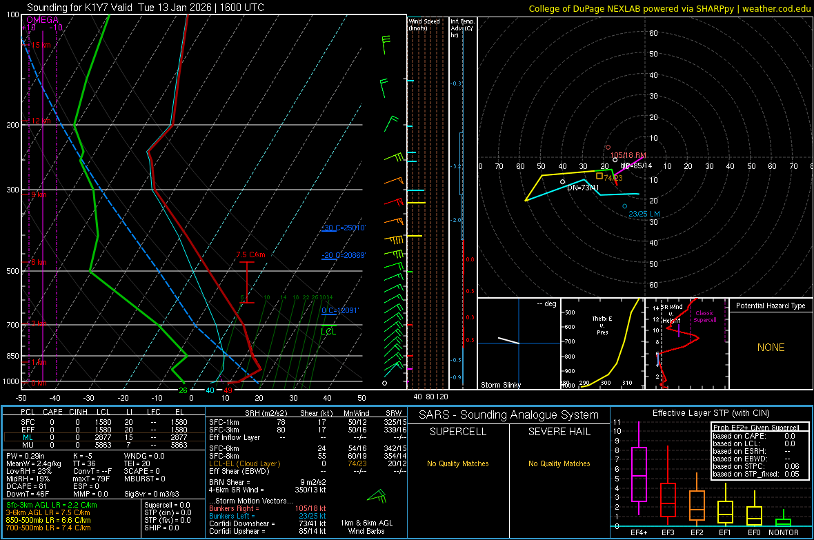Click the 9 km height marker
Screen dimensions: 814x540
point(39,194)
